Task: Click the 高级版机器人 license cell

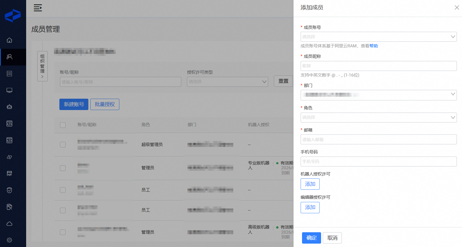Action: pyautogui.click(x=259, y=230)
